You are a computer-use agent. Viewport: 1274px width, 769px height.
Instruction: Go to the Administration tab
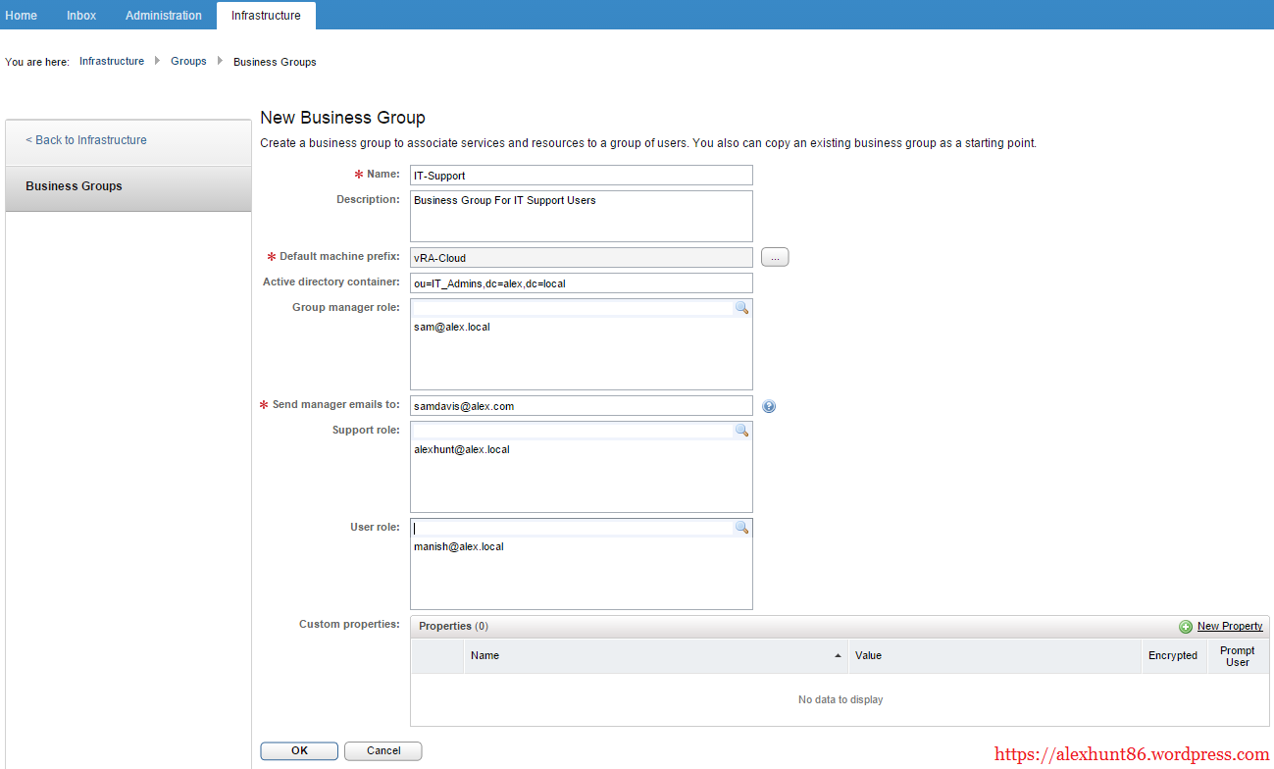(x=164, y=16)
